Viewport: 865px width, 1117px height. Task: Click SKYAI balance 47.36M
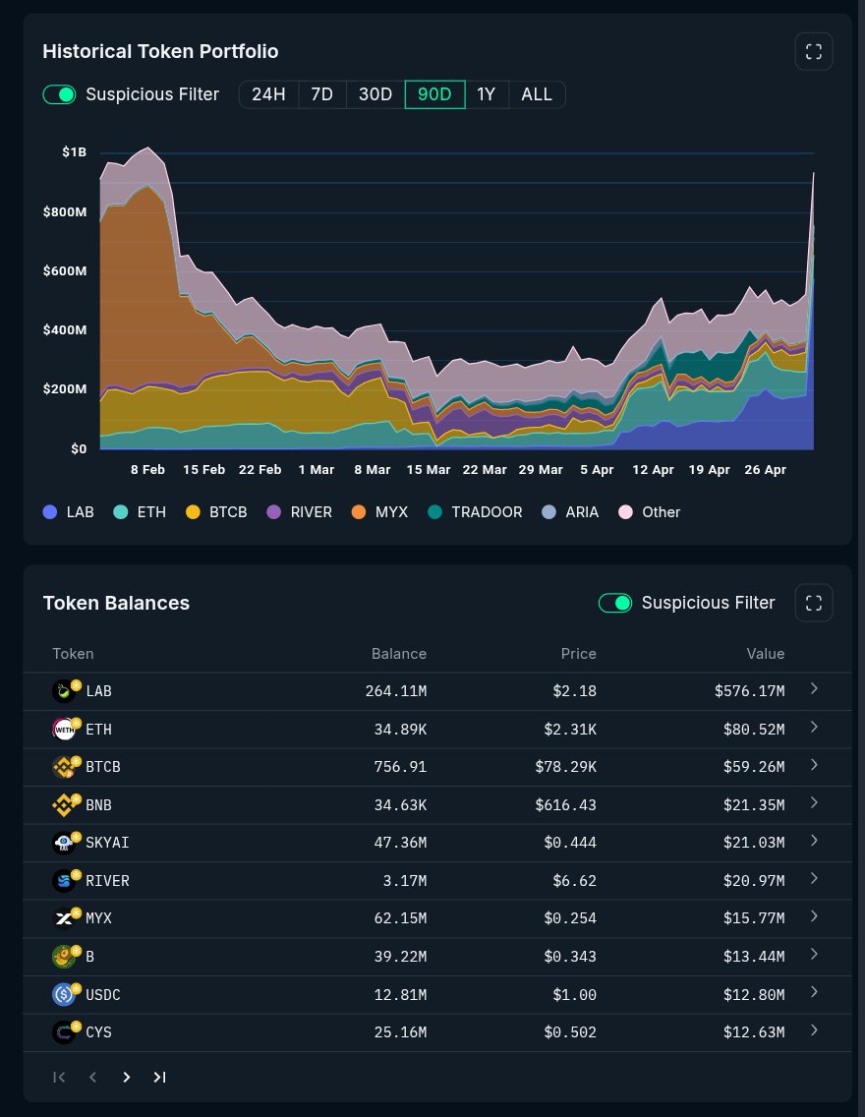400,843
